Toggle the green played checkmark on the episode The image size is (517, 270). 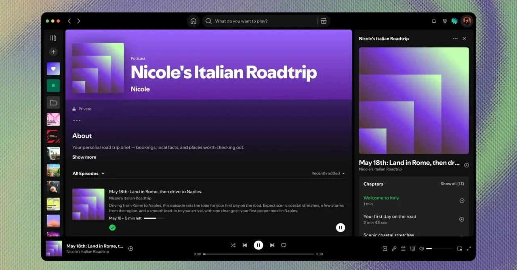112,228
